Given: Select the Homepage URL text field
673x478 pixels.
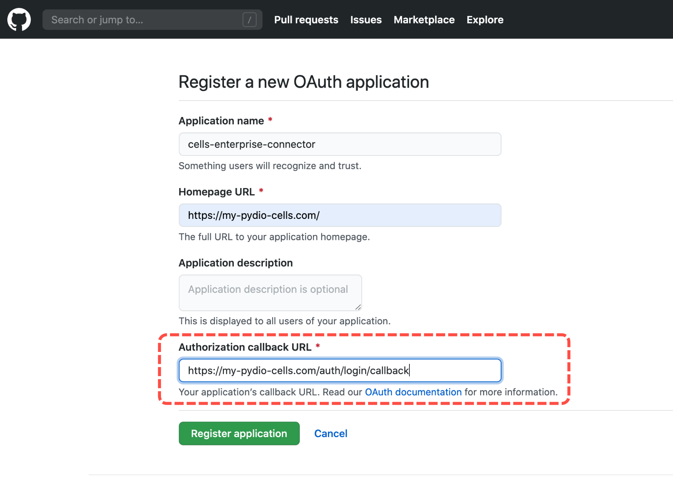Looking at the screenshot, I should pos(340,215).
